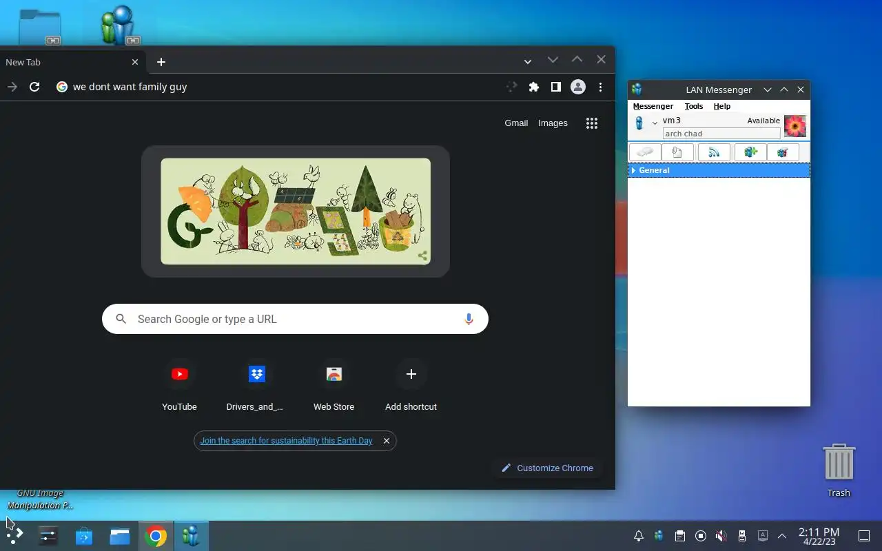Click the LAN Messenger title bar app icon
The height and width of the screenshot is (551, 882).
(x=637, y=90)
